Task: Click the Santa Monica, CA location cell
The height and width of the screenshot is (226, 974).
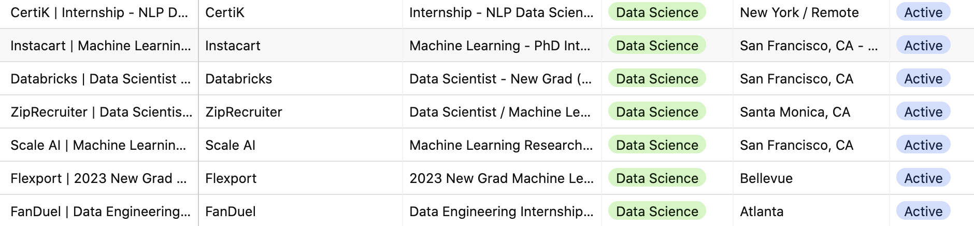Action: tap(811, 112)
